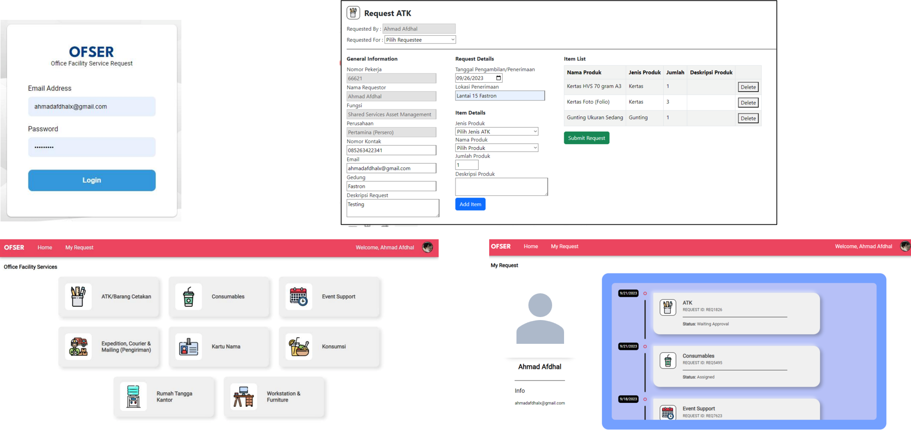The image size is (911, 432).
Task: Open the Kartu Nama ID card icon
Action: tap(188, 347)
